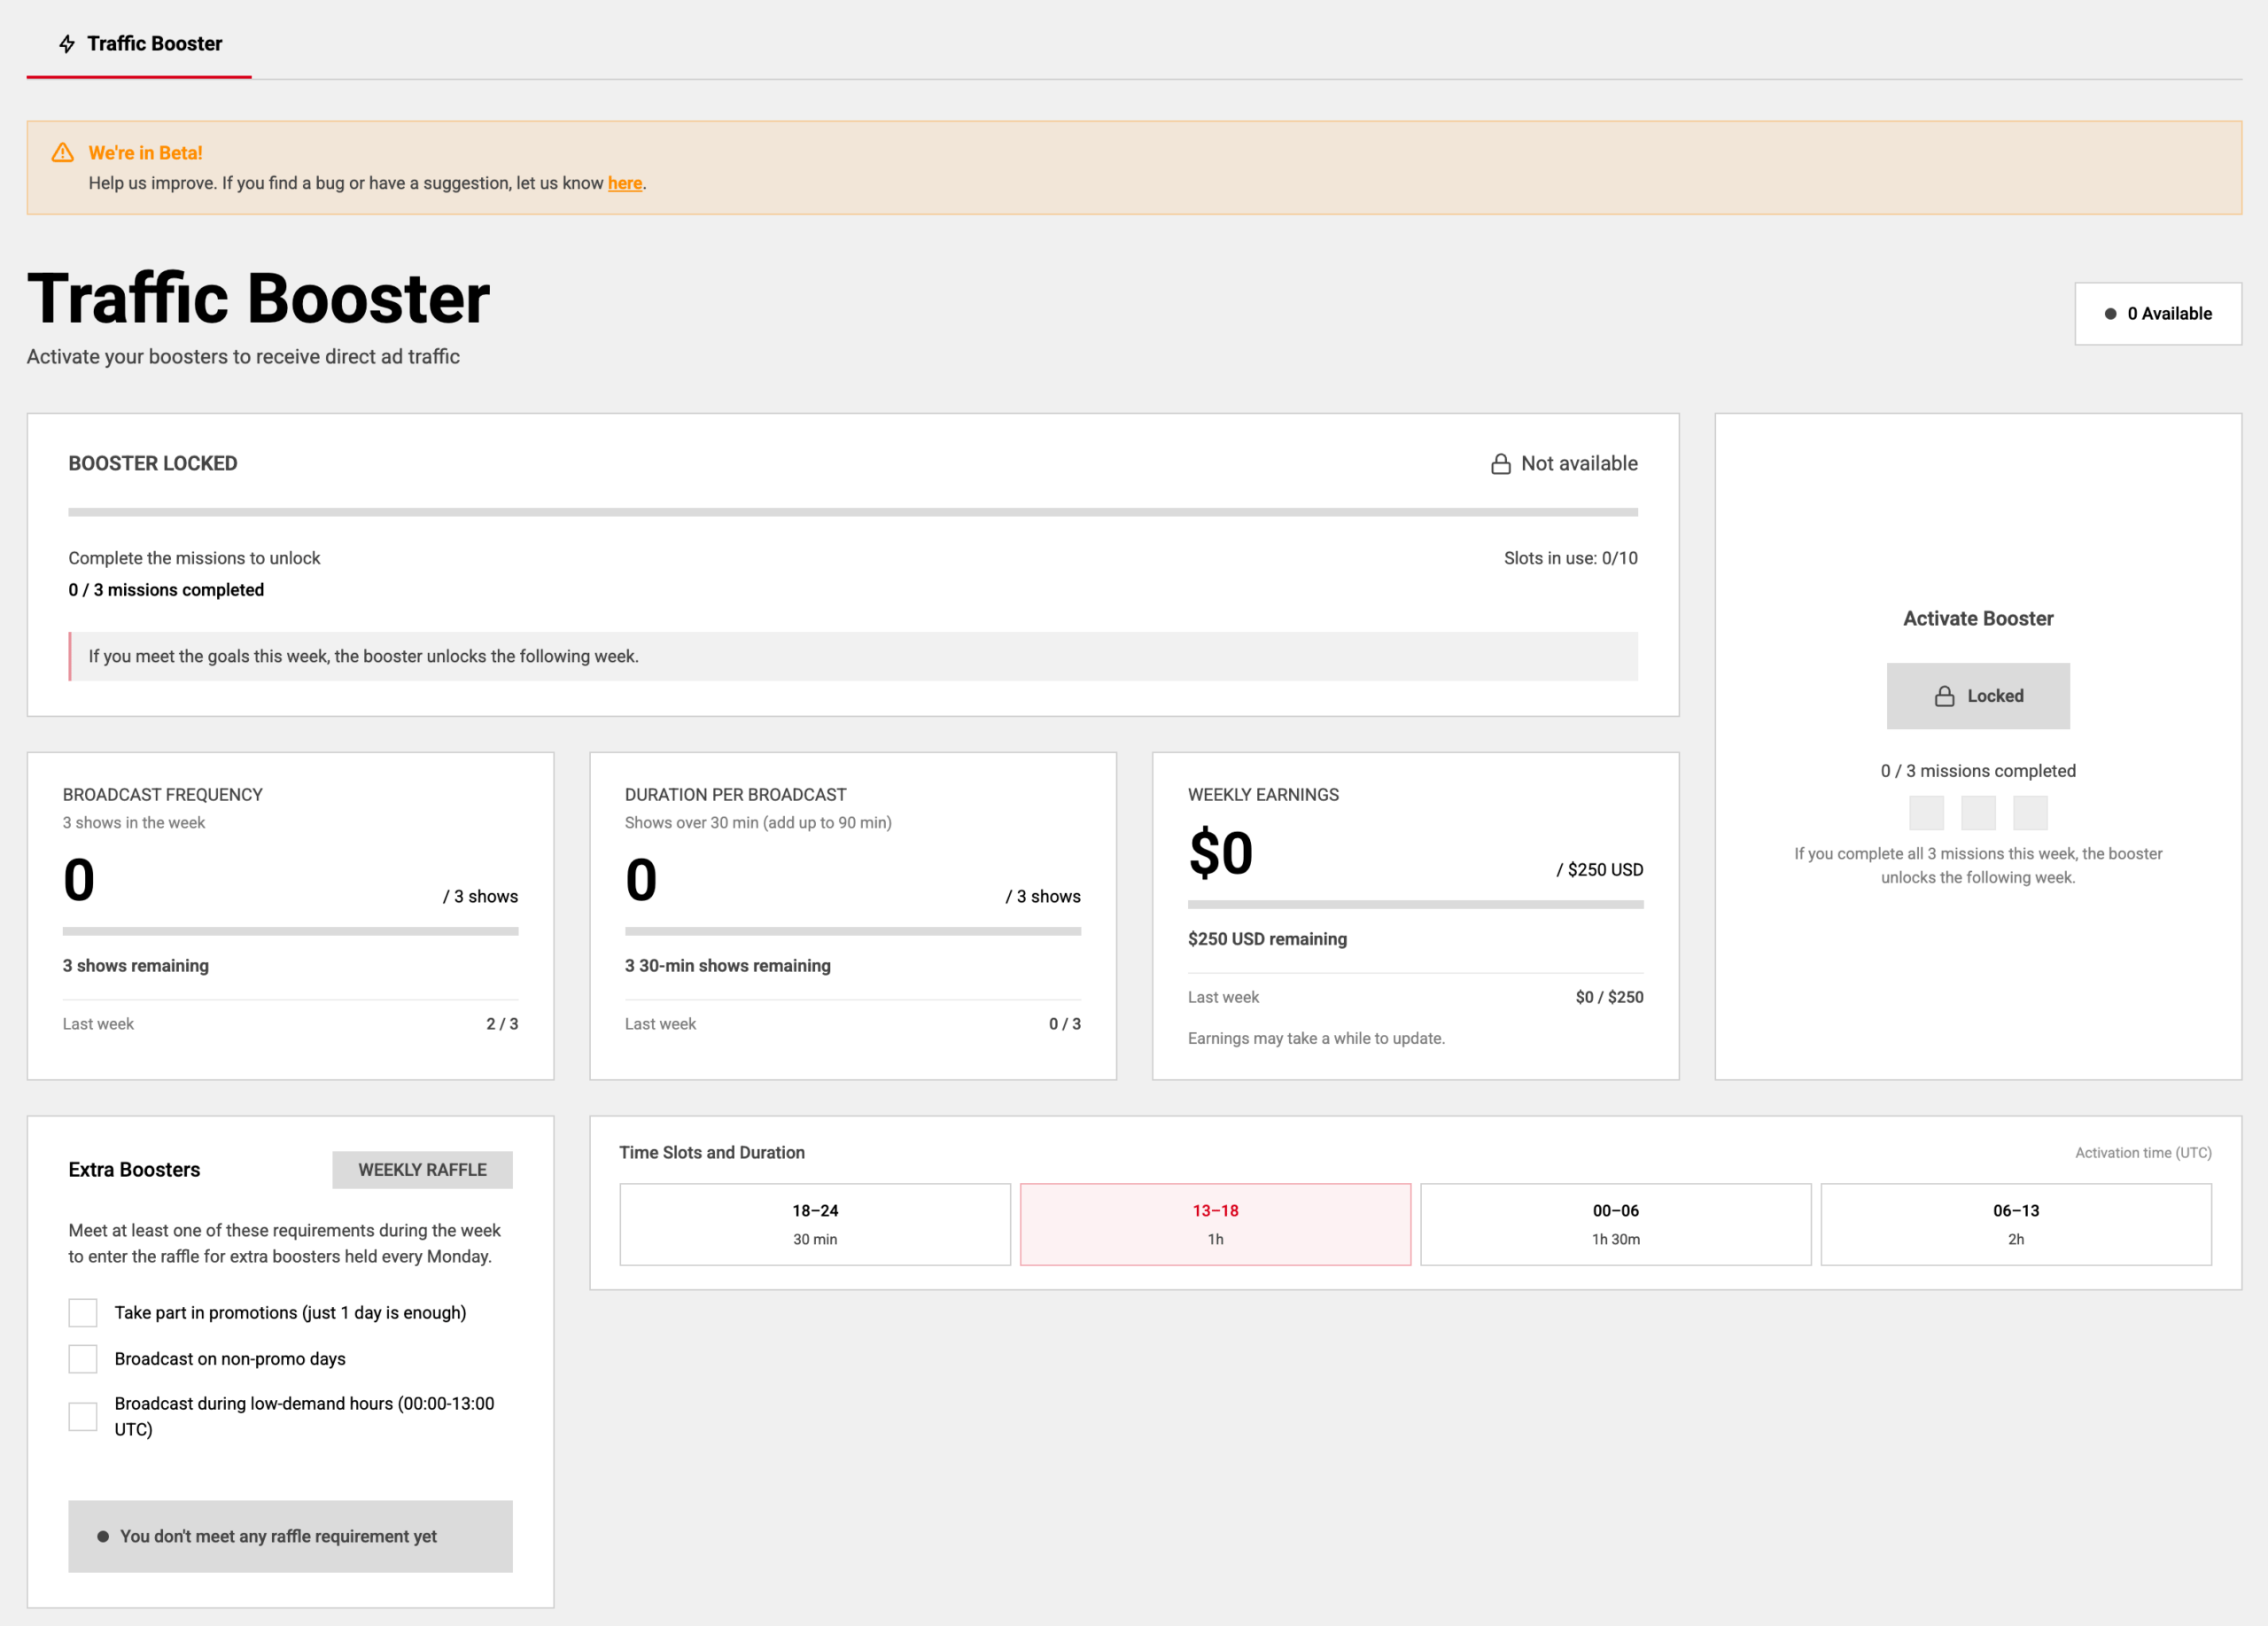Click 'Earnings may take a while to update.' text

[1316, 1039]
